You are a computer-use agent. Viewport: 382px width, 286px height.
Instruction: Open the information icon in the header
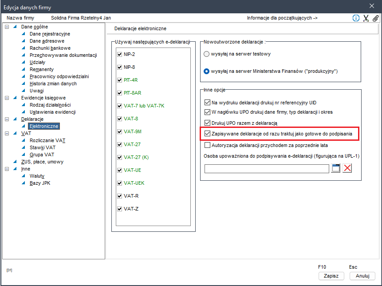356,18
